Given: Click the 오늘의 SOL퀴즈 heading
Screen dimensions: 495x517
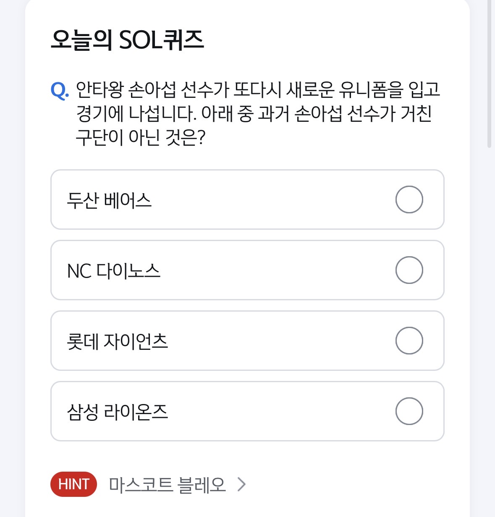Looking at the screenshot, I should click(x=127, y=40).
